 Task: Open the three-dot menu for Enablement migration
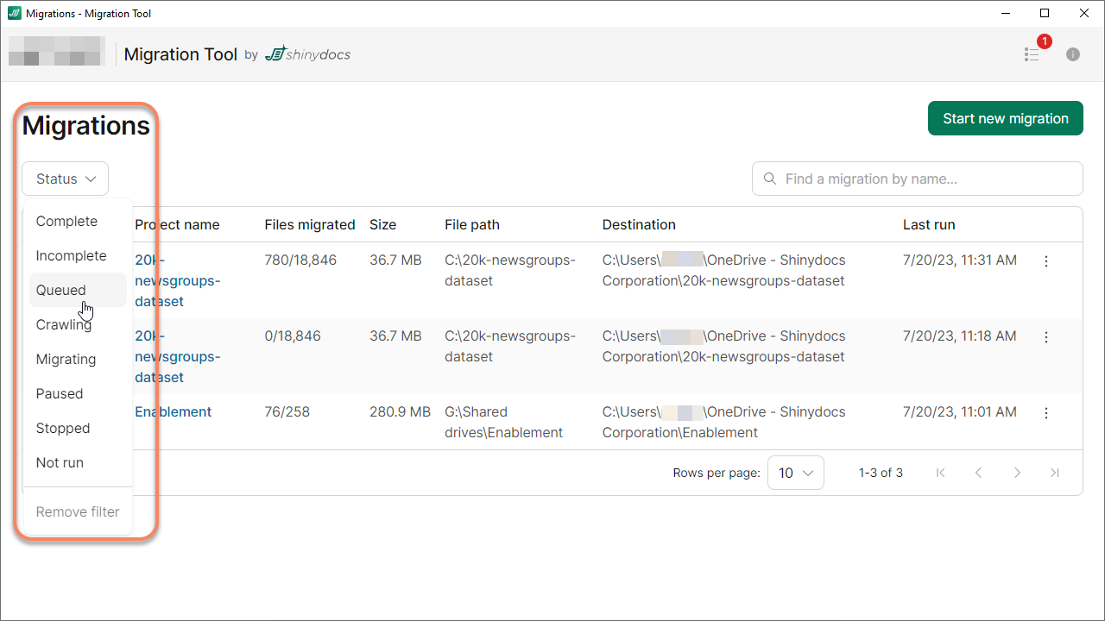point(1046,413)
